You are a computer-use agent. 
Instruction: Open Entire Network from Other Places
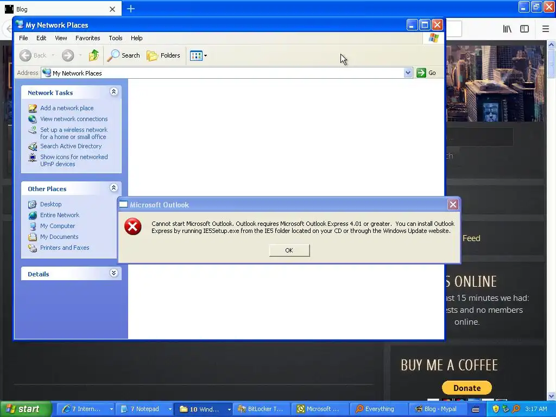pos(60,215)
